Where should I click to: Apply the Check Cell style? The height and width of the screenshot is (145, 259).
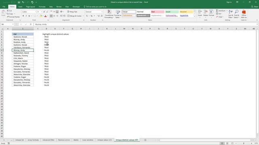pos(143,16)
